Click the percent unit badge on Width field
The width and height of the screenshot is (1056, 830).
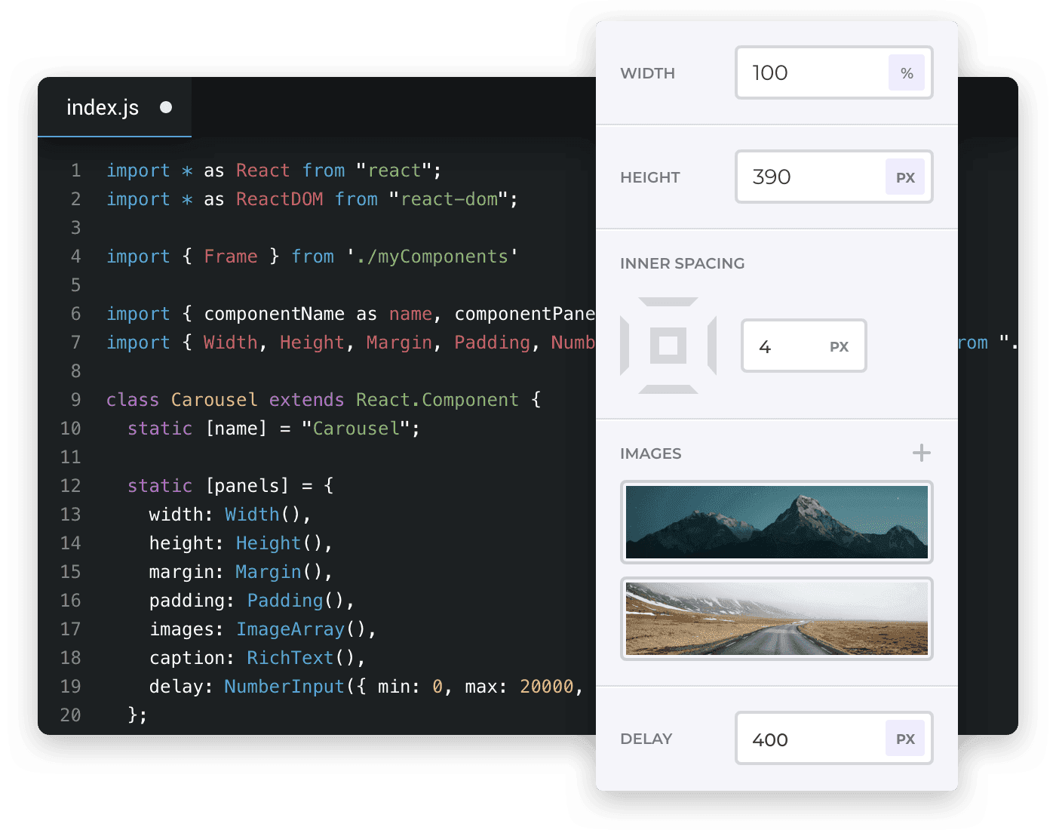pos(907,72)
